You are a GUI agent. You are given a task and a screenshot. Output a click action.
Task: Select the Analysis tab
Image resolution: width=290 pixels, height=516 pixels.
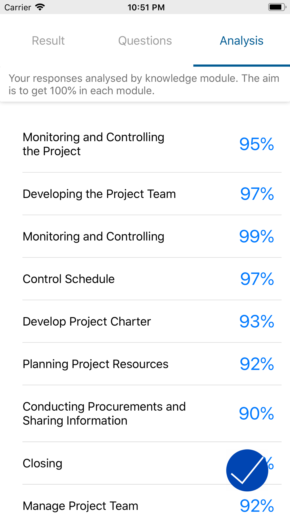pyautogui.click(x=242, y=41)
